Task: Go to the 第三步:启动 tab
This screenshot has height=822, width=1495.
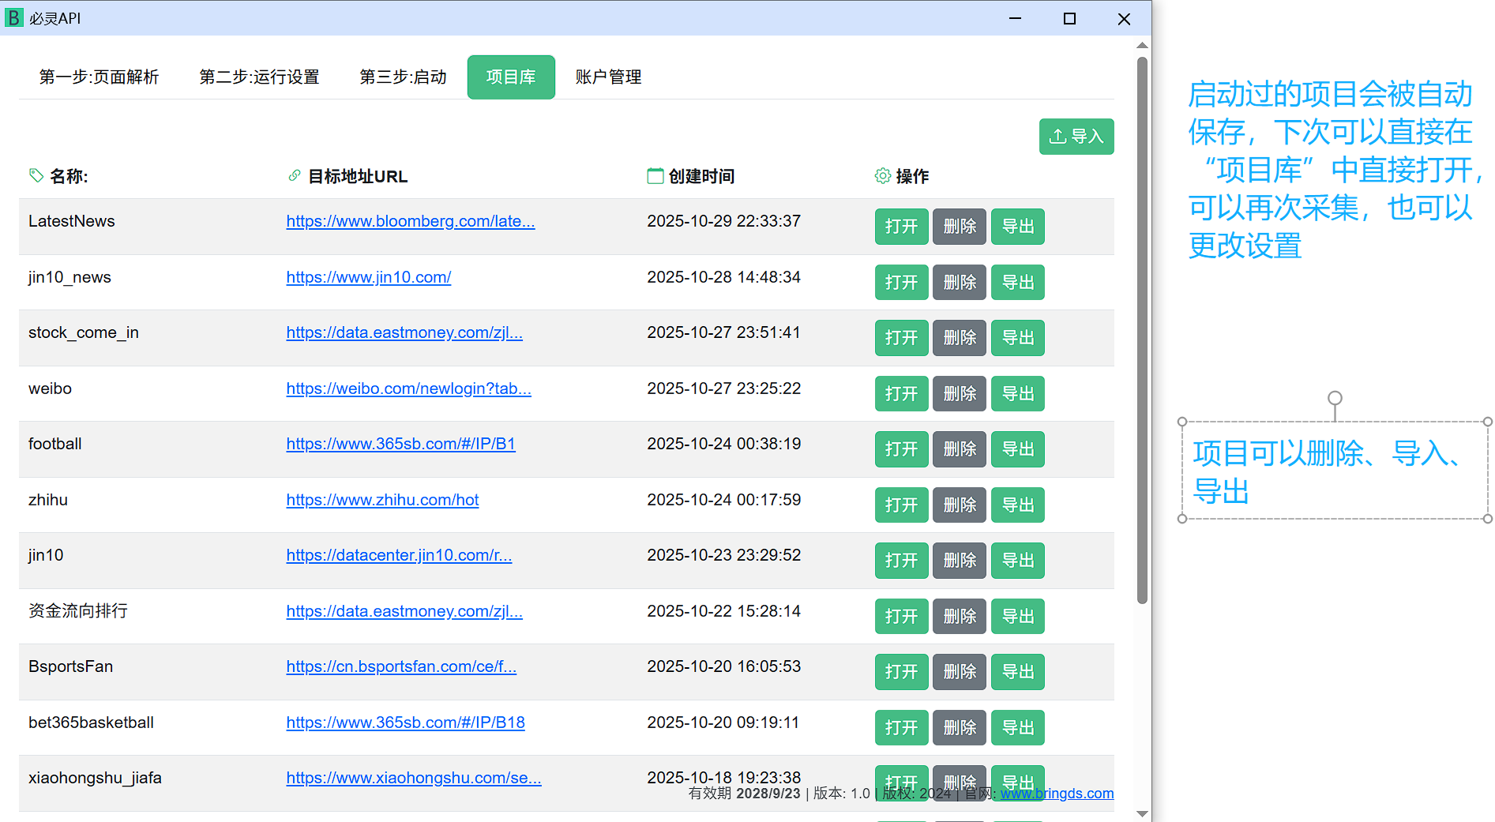Action: pyautogui.click(x=403, y=77)
